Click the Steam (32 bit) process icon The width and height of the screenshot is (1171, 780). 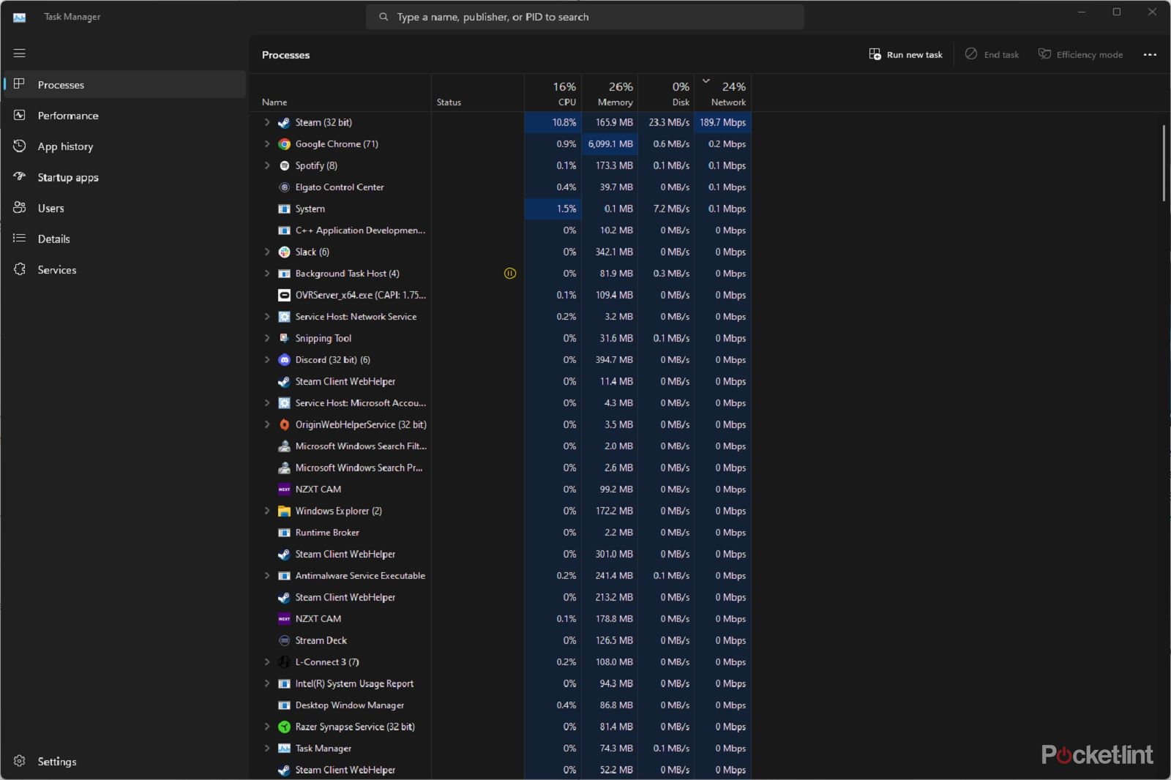(x=284, y=122)
